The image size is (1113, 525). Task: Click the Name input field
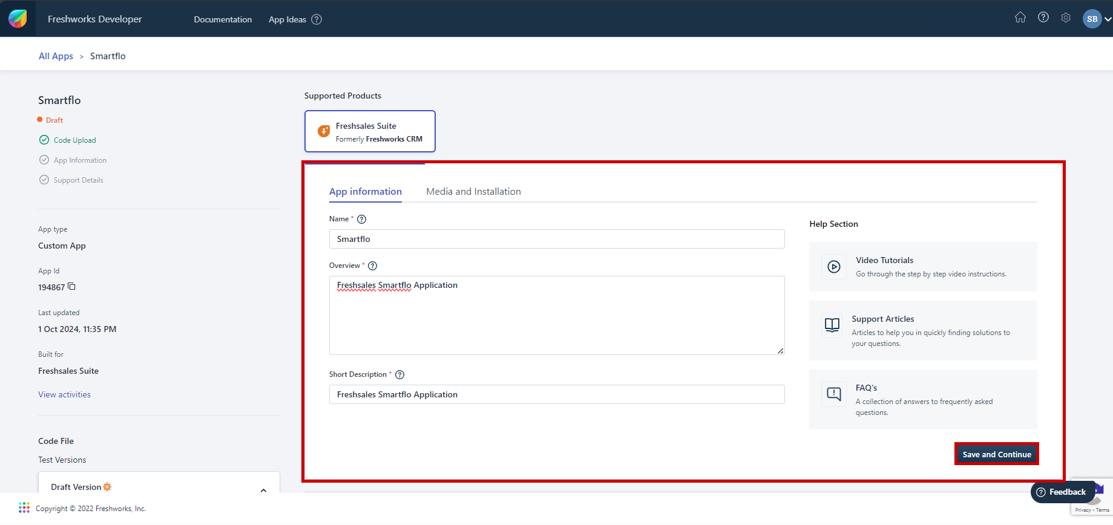point(557,239)
